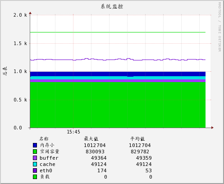Click the buffer legend label
This screenshot has height=184, width=224.
tap(49, 158)
